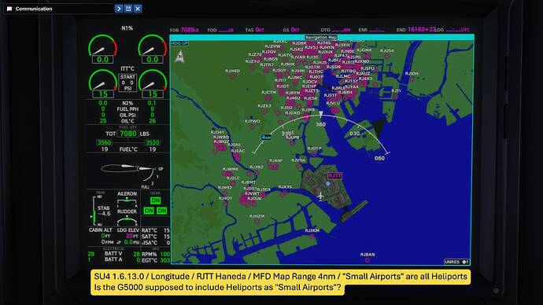Close the Communication panel
Screen dimensions: 543x305
pyautogui.click(x=138, y=9)
